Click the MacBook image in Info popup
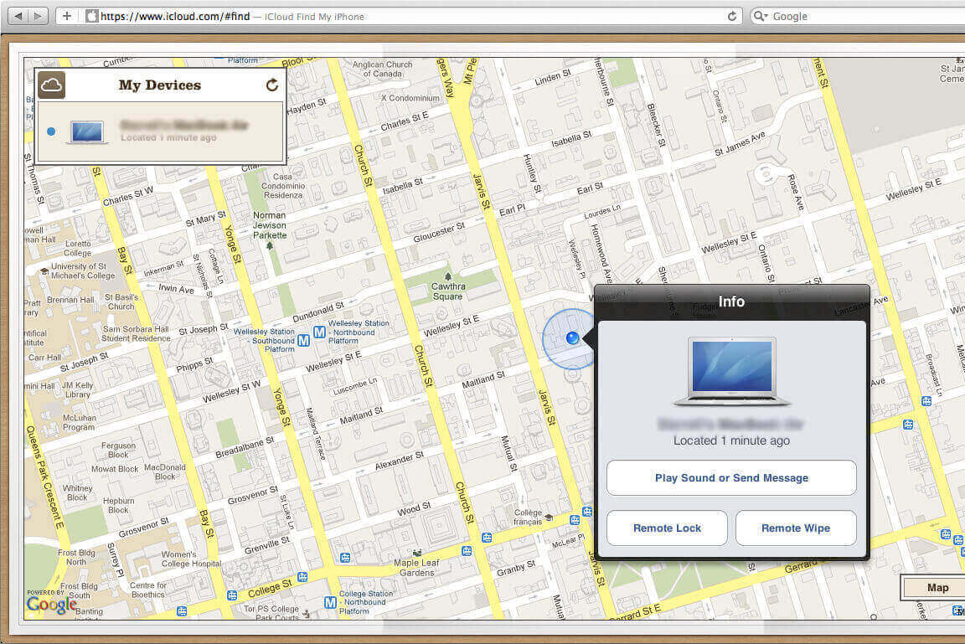Image resolution: width=965 pixels, height=644 pixels. click(731, 370)
